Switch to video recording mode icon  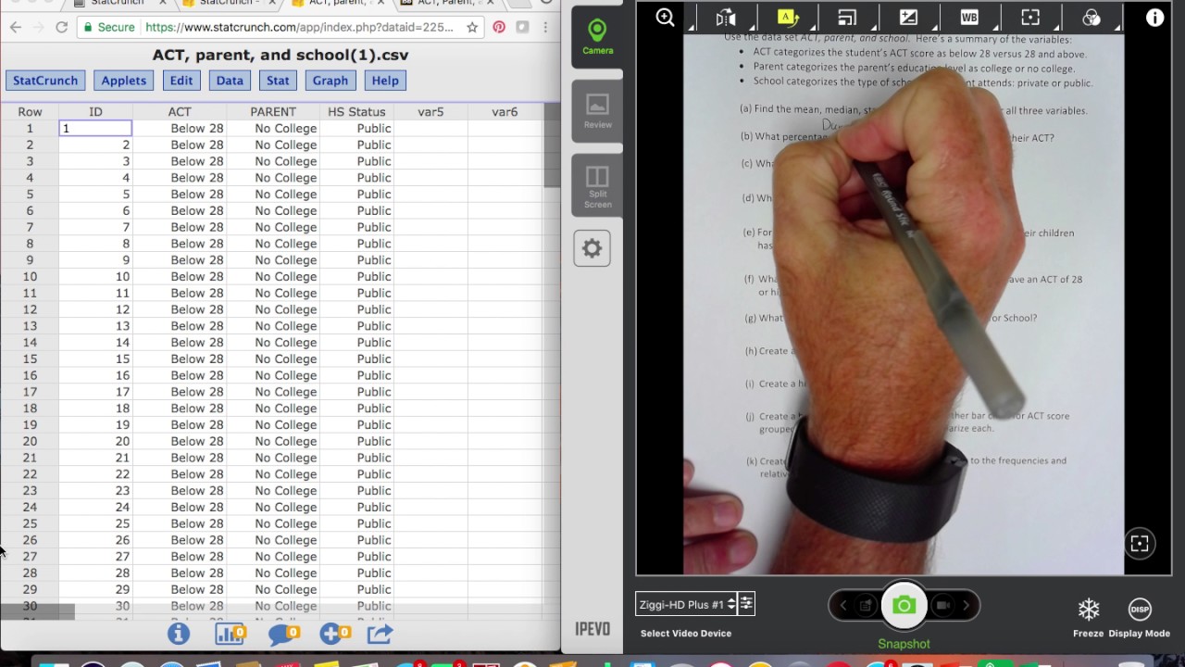(943, 605)
